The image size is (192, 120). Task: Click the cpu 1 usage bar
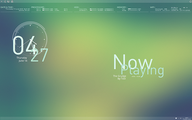tap(45, 9)
